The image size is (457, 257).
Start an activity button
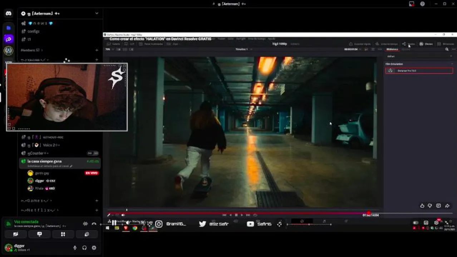63,234
